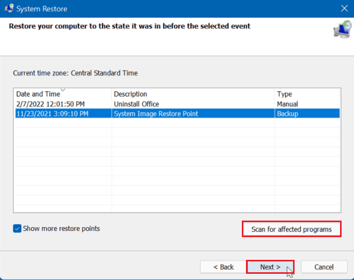Viewport: 354px width, 280px height.
Task: Sort by the Description column header
Action: [193, 94]
